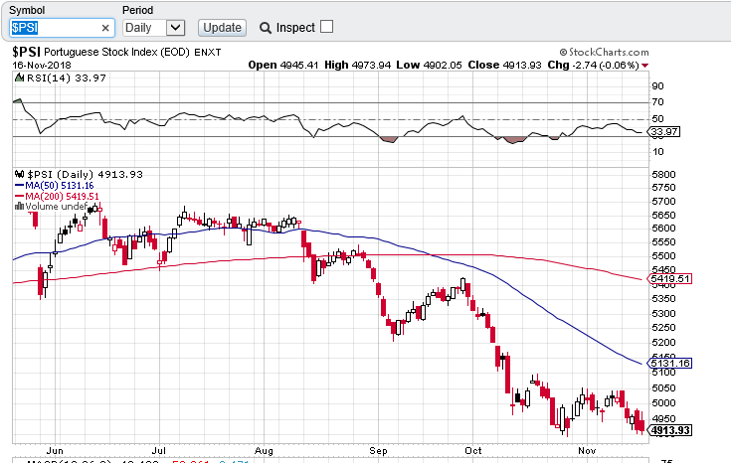Click the red down triangle beside Chg
The width and height of the screenshot is (731, 463).
pos(645,66)
